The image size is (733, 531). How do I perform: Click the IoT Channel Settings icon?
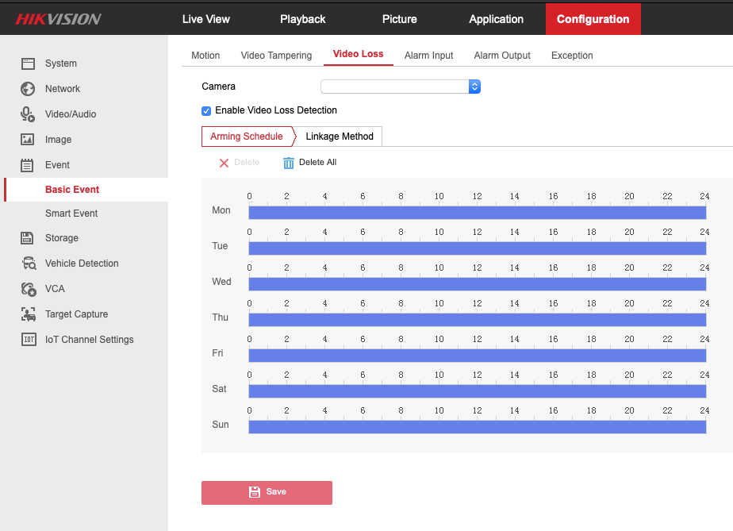pyautogui.click(x=28, y=340)
